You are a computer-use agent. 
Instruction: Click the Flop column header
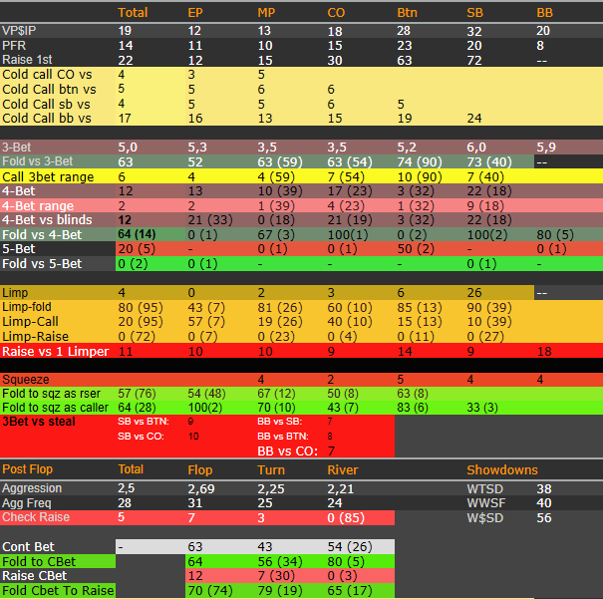(200, 469)
